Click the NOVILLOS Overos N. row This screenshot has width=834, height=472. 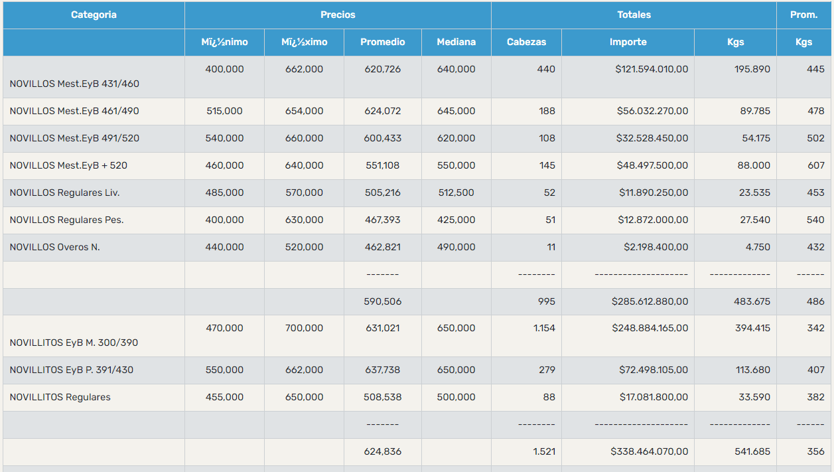coord(54,247)
